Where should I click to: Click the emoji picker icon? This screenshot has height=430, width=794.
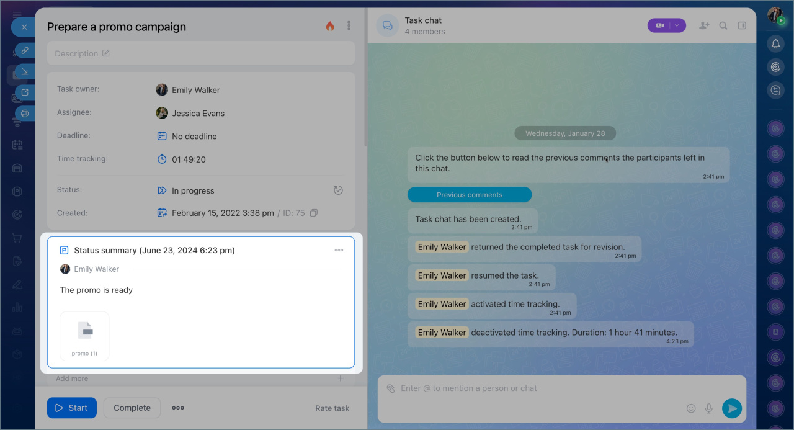pyautogui.click(x=691, y=408)
